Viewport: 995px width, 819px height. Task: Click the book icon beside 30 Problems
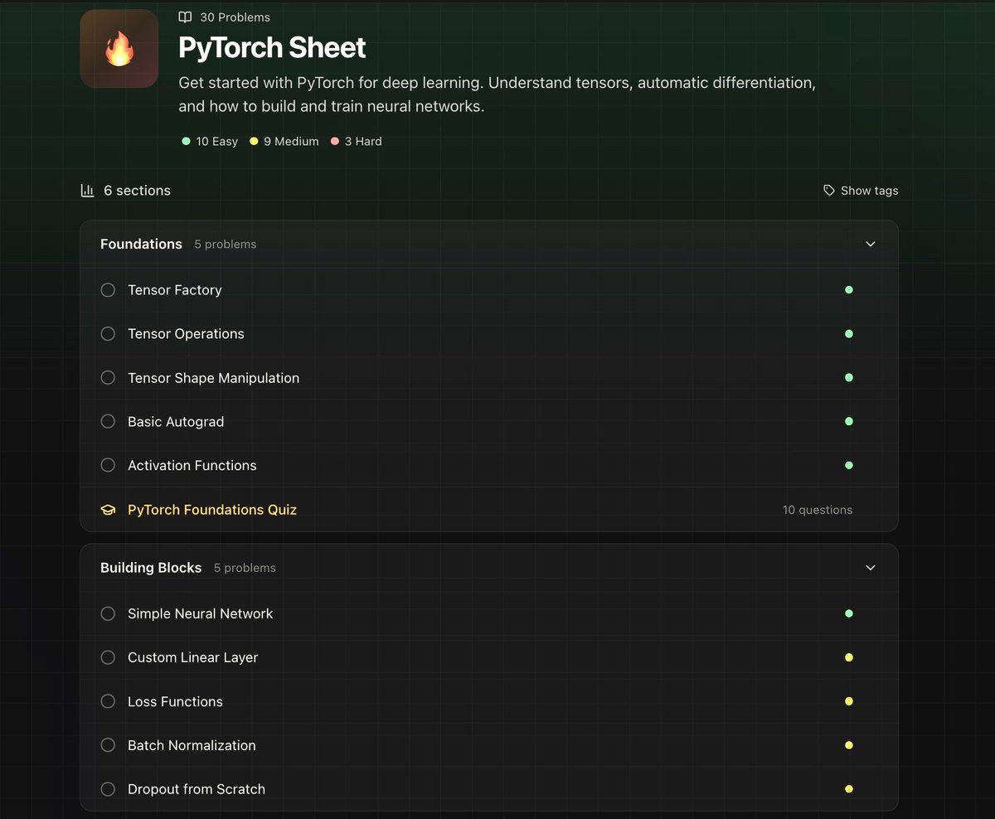coord(185,17)
